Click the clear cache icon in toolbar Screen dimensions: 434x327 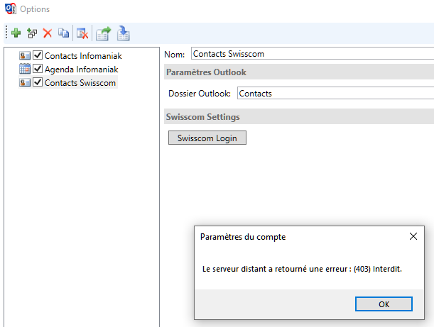[x=82, y=33]
